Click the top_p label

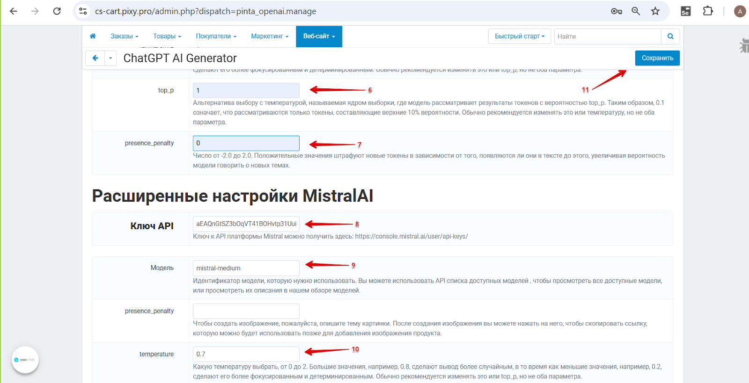(x=166, y=90)
